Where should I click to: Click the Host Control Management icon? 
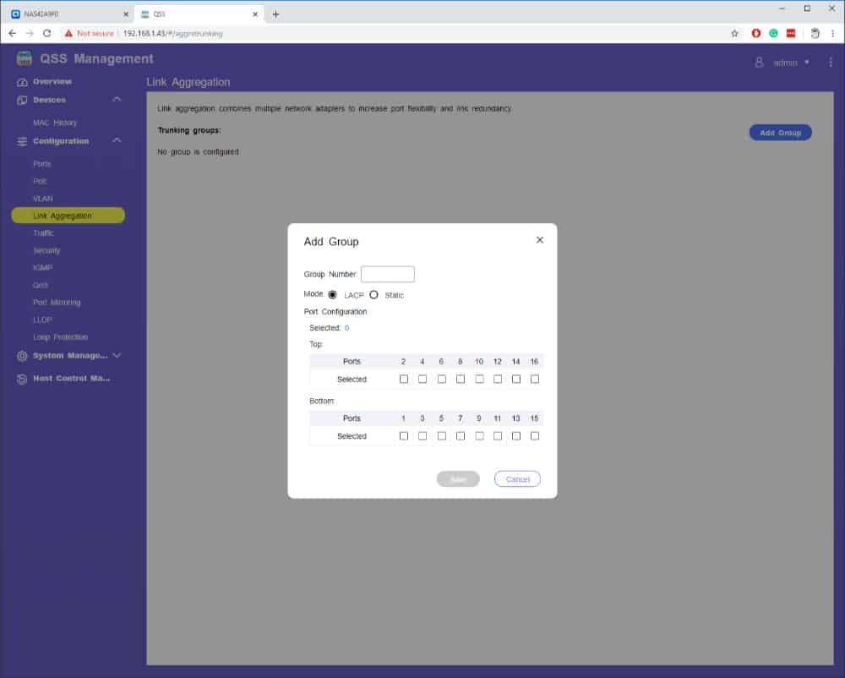[x=23, y=379]
